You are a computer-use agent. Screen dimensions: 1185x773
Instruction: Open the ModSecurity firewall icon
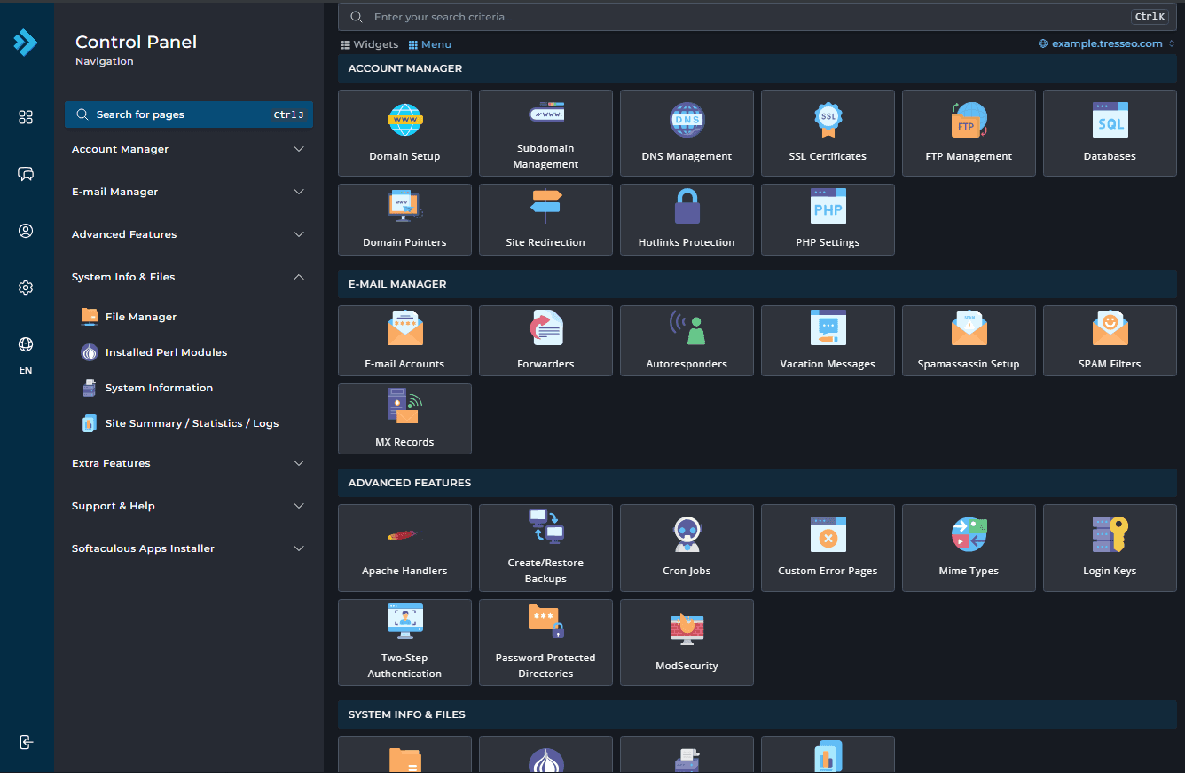tap(687, 629)
